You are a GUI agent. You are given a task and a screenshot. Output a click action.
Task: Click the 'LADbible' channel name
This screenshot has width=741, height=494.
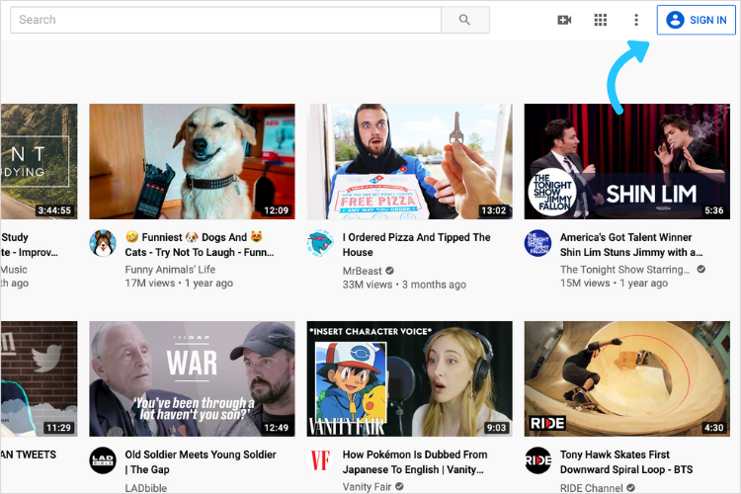coord(145,488)
